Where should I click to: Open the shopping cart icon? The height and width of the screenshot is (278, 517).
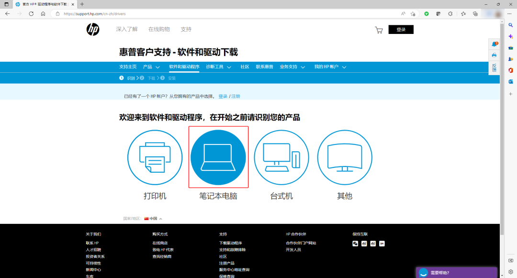click(x=379, y=30)
